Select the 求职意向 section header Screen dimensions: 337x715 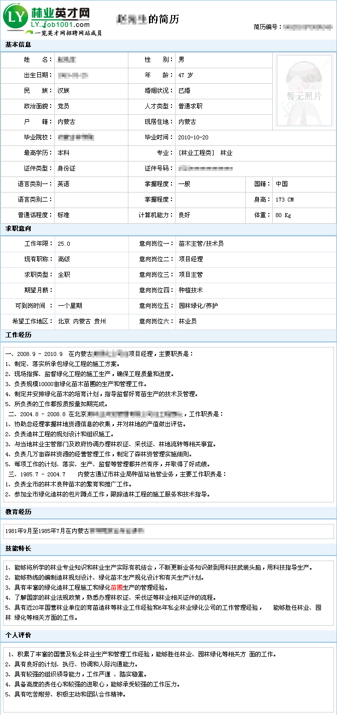[18, 229]
